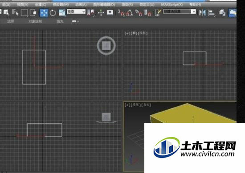
Task: Open the reference coordinate system dropdown
Action: [x=76, y=12]
